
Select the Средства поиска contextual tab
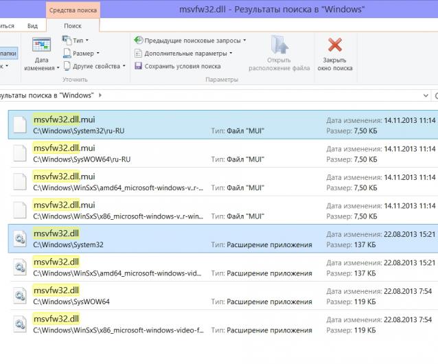click(x=73, y=10)
